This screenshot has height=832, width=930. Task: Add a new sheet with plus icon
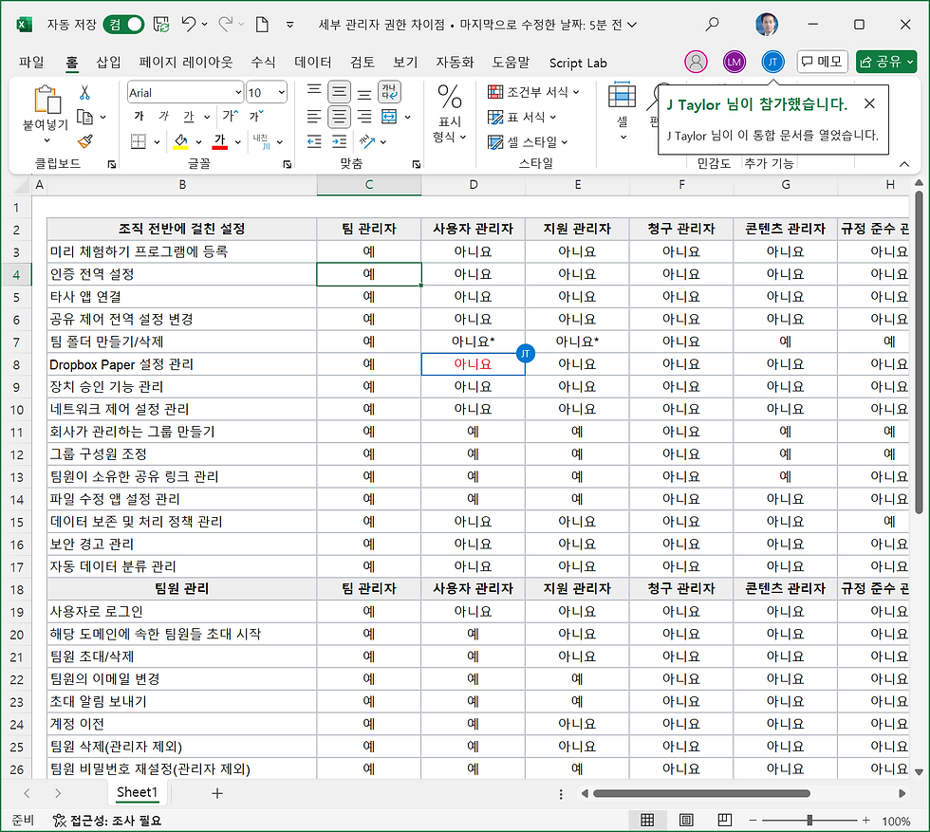click(x=217, y=793)
